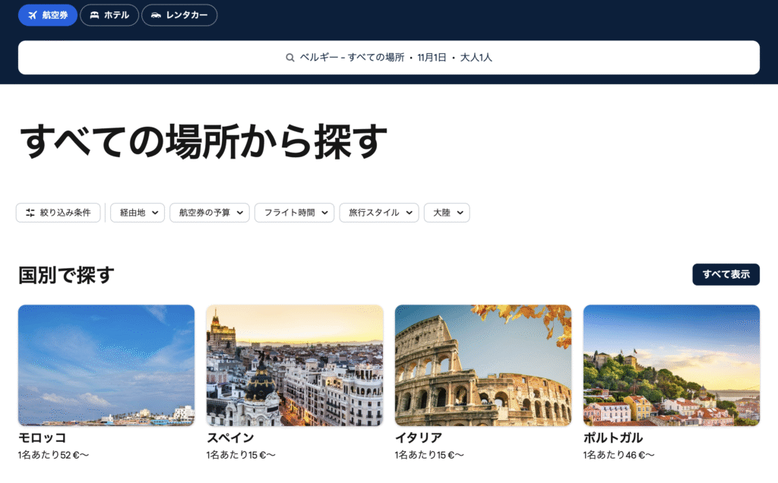The image size is (778, 483).
Task: Open the スペイン destination image
Action: (295, 365)
